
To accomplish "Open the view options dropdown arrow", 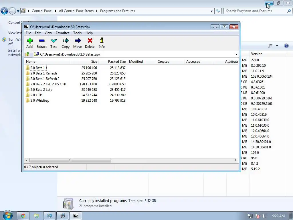I will pos(277,46).
